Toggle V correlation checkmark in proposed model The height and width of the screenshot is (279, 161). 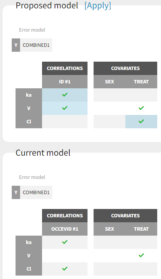(65, 108)
